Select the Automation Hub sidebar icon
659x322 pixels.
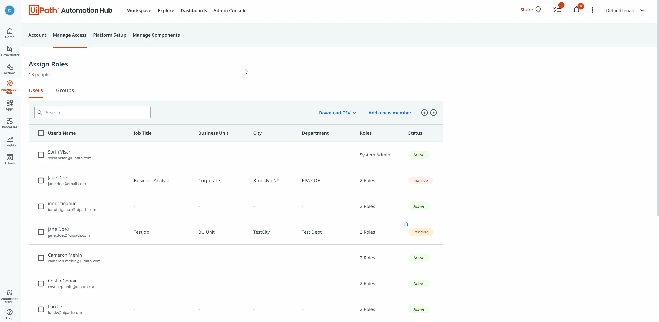click(x=10, y=87)
